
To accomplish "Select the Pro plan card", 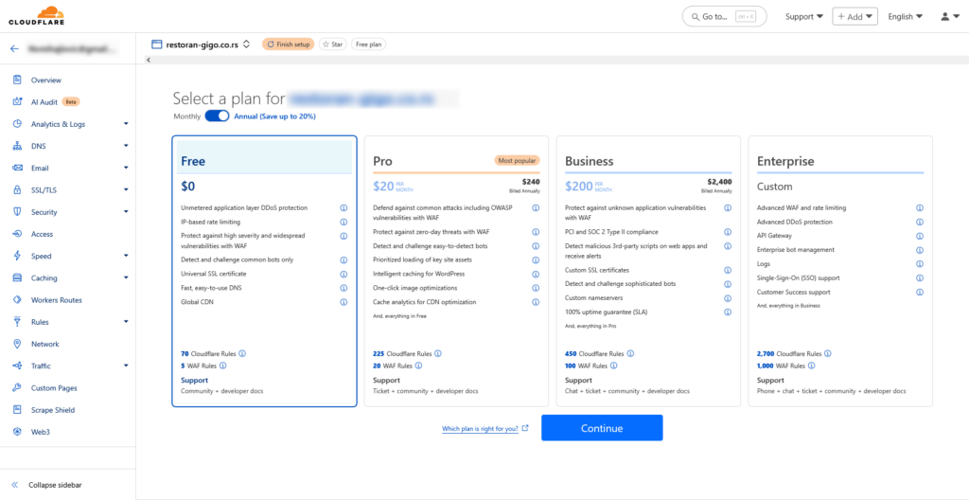I will coord(455,270).
